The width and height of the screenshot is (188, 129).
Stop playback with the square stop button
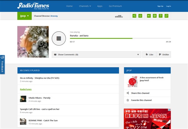click(59, 38)
